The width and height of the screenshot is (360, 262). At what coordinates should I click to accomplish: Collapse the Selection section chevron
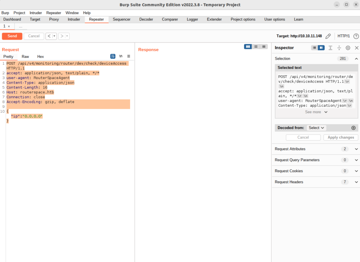coord(356,59)
